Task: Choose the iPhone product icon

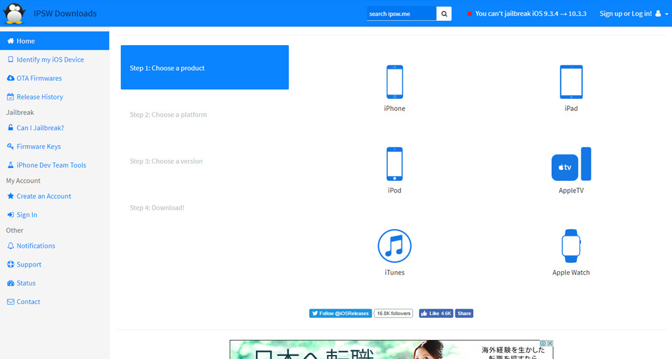Action: 394,82
